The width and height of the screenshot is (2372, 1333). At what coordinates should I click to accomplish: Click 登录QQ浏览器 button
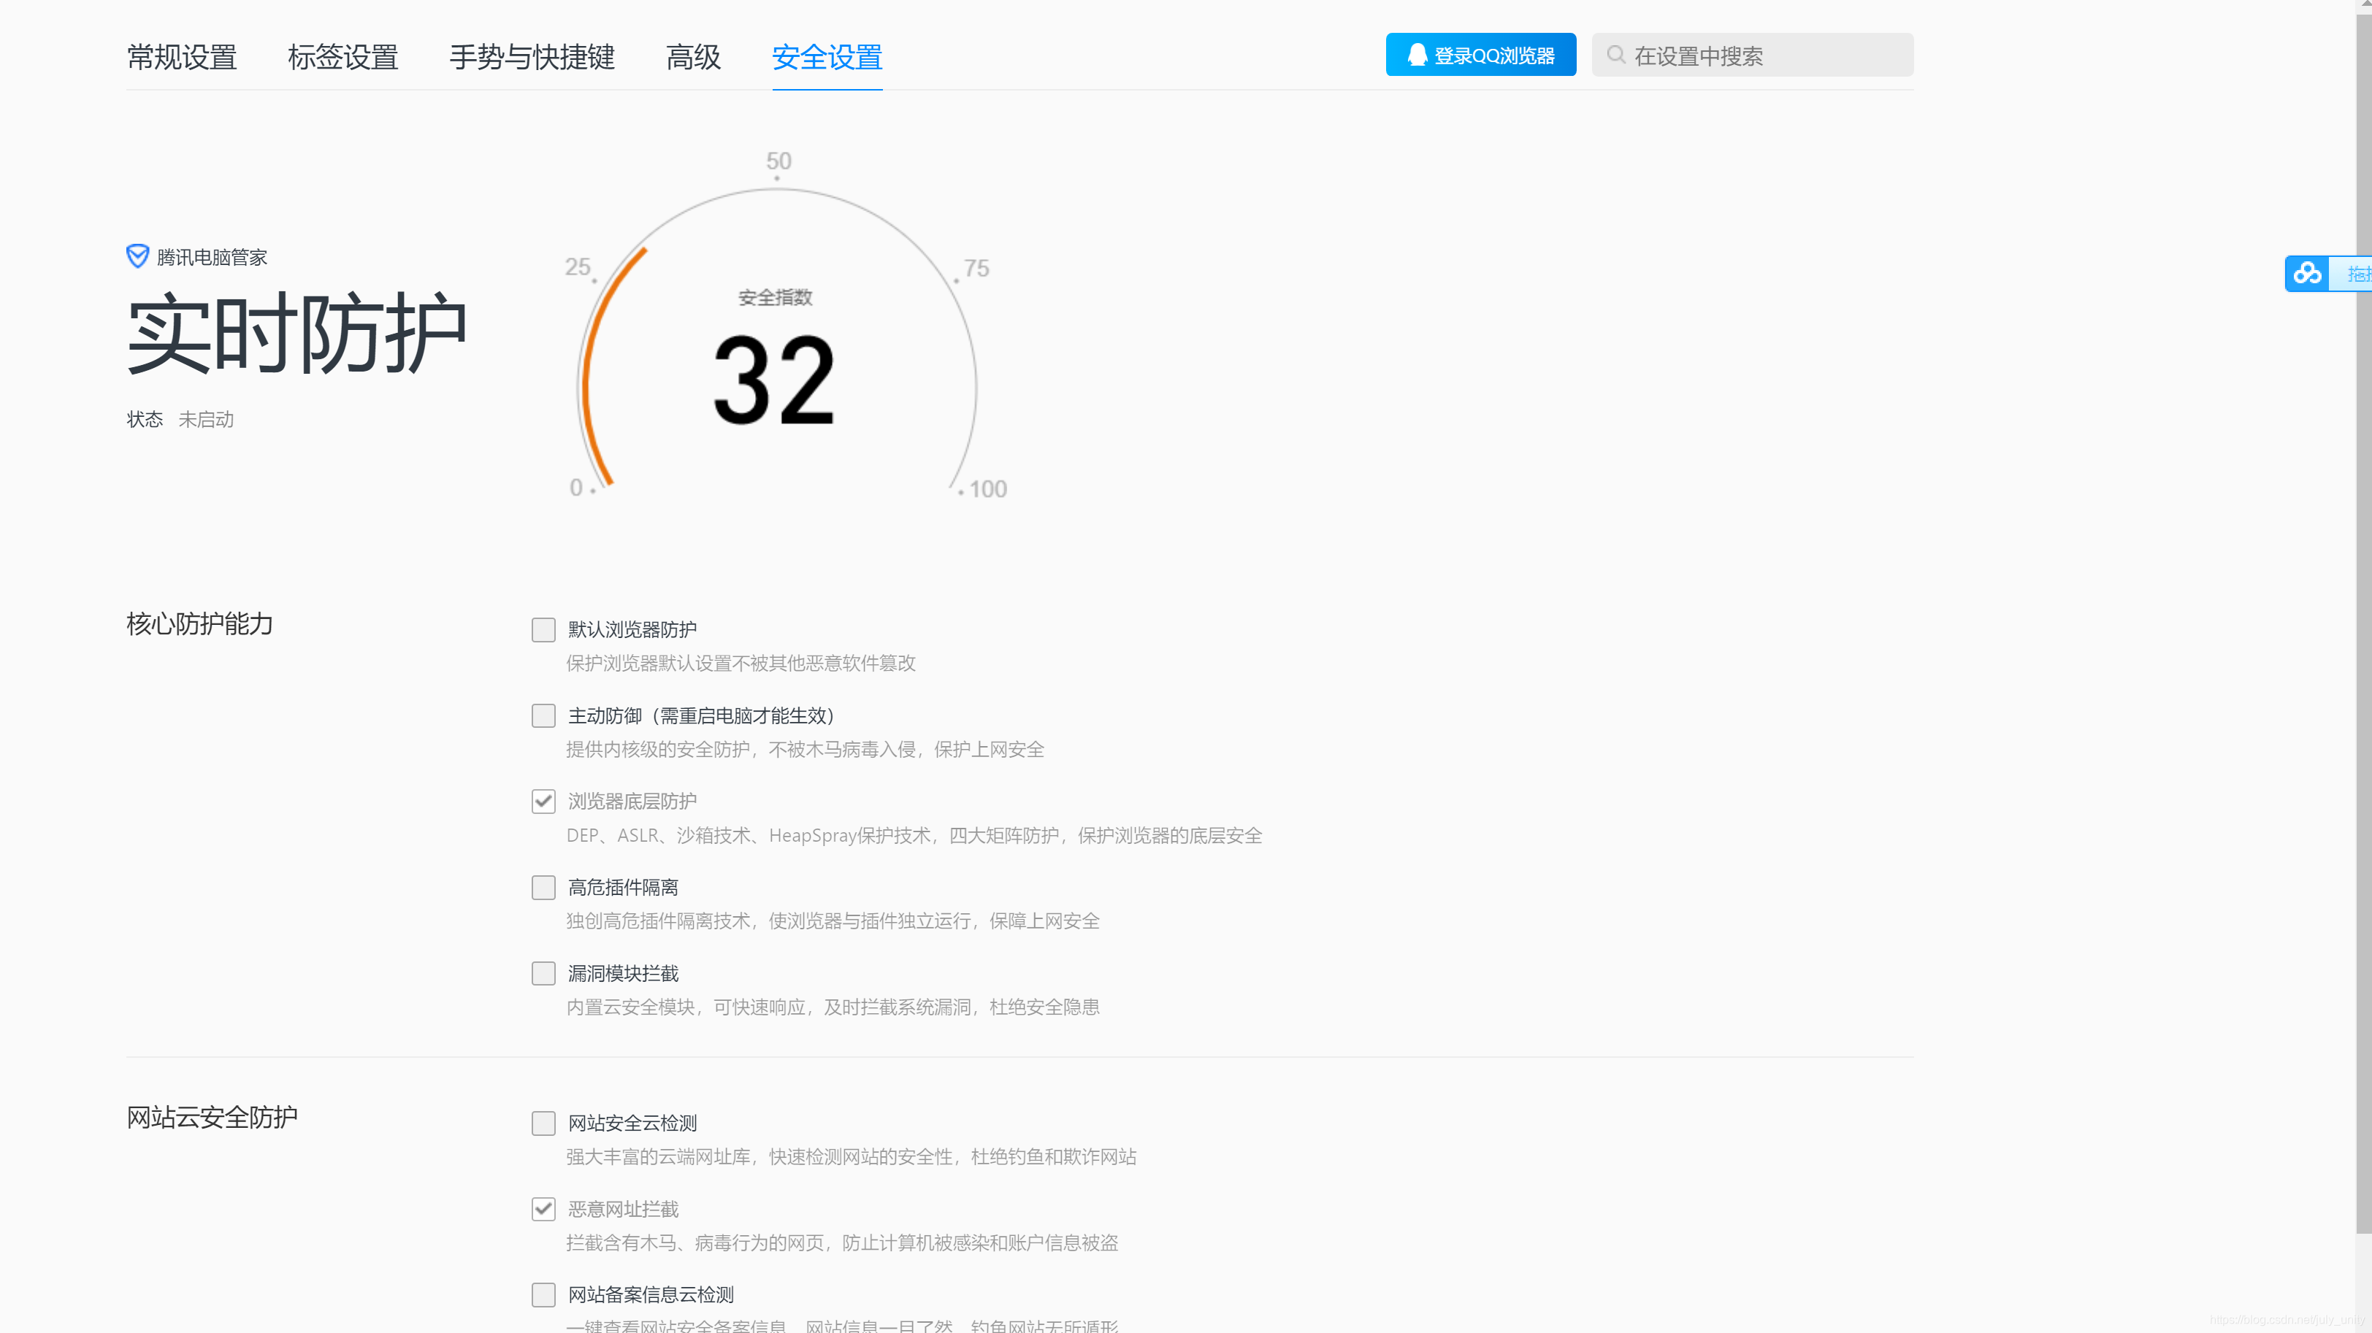pyautogui.click(x=1480, y=55)
